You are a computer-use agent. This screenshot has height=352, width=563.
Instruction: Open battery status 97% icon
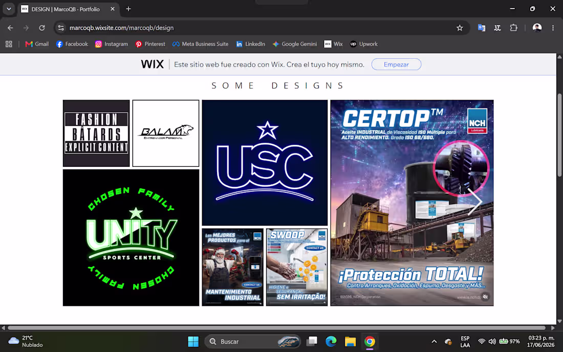coord(509,341)
